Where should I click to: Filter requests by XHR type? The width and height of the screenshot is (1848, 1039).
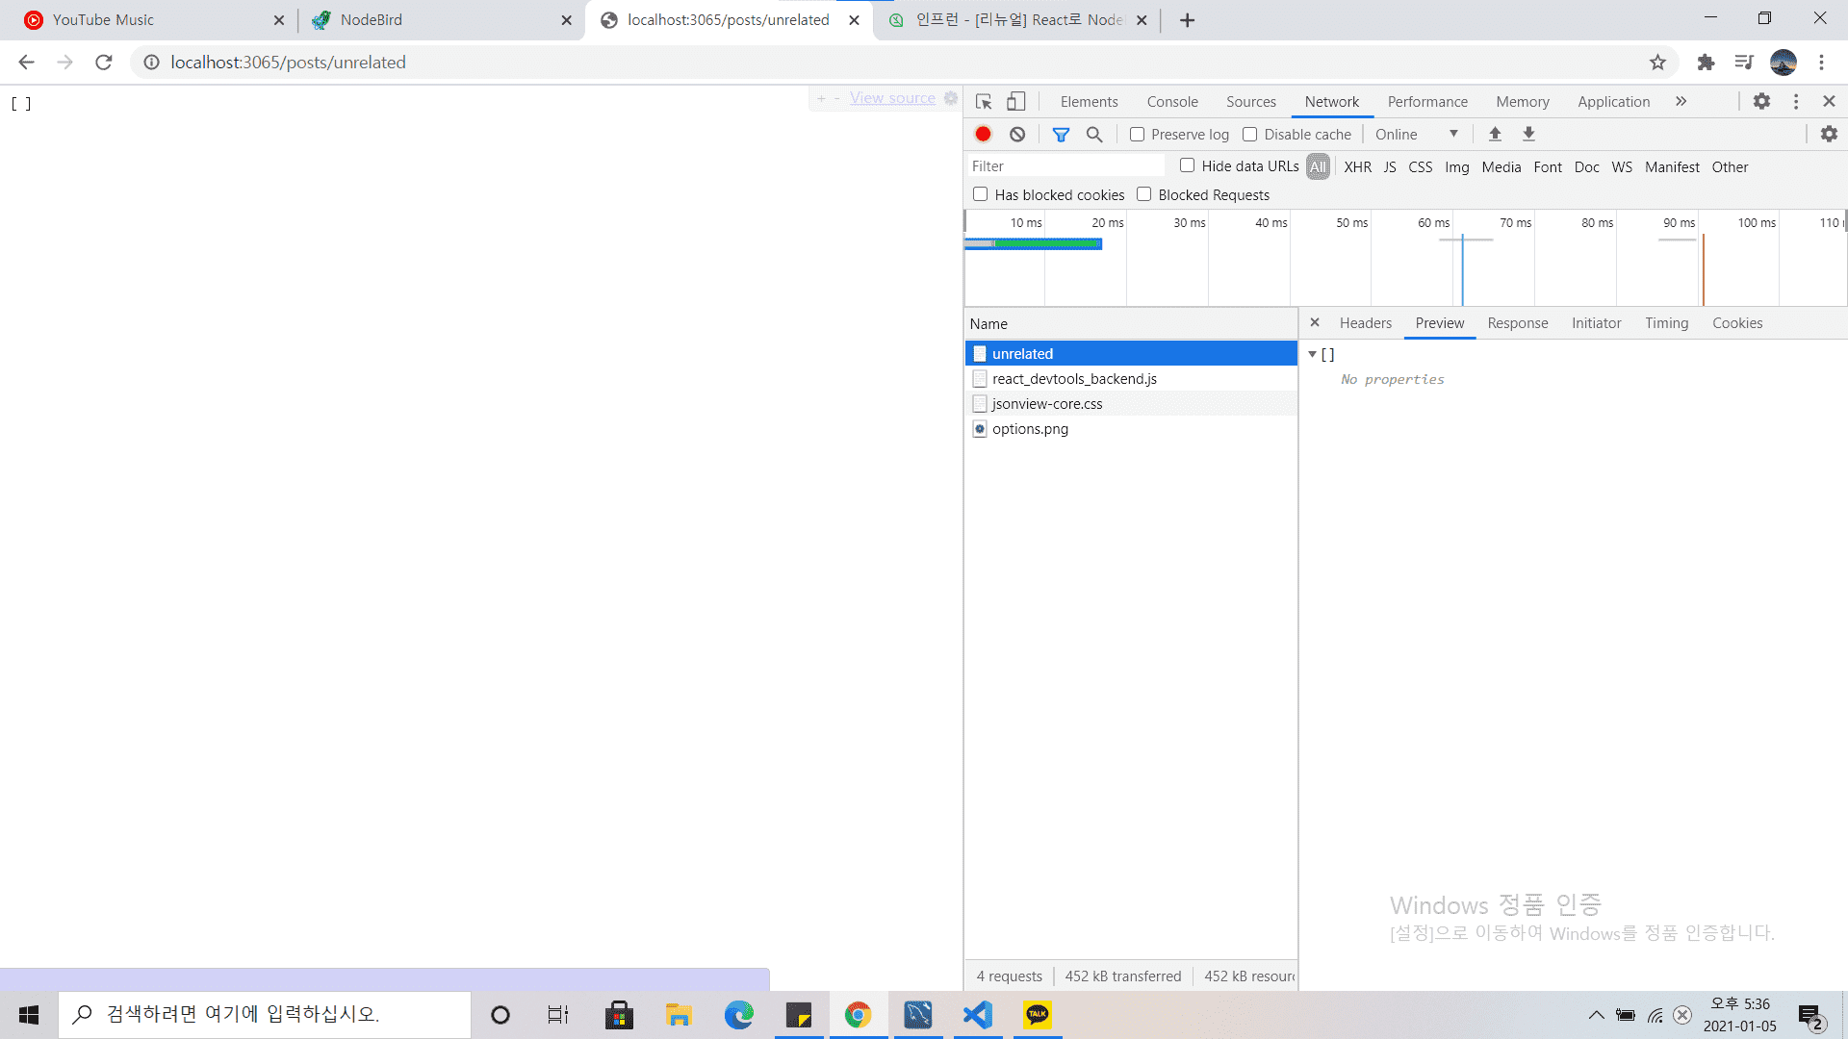click(1357, 167)
